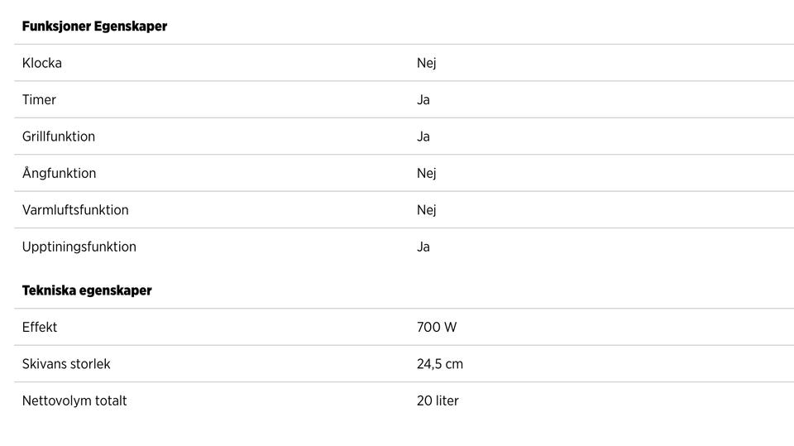Click the 'Ångfunktion' row label
This screenshot has width=794, height=446.
[x=60, y=173]
